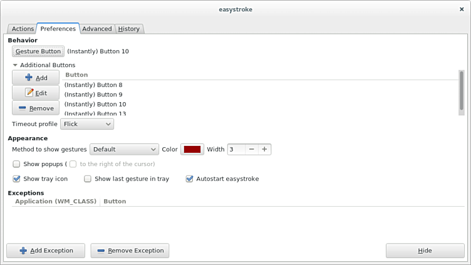Click the plus icon on Add Exception
Screen dimensions: 471x265
[x=23, y=251]
